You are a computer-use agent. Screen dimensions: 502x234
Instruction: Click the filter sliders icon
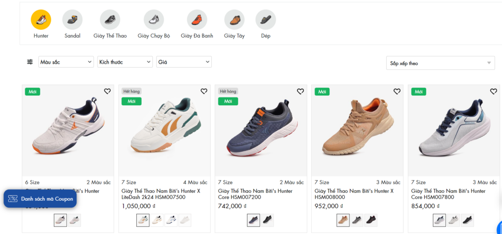[x=30, y=62]
